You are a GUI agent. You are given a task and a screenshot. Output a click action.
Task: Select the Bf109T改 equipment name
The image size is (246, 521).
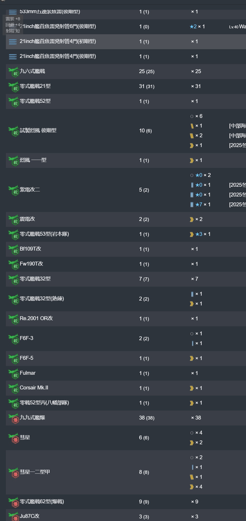coord(30,249)
